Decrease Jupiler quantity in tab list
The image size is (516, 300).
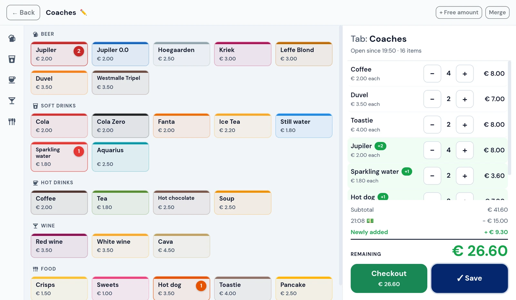tap(432, 150)
